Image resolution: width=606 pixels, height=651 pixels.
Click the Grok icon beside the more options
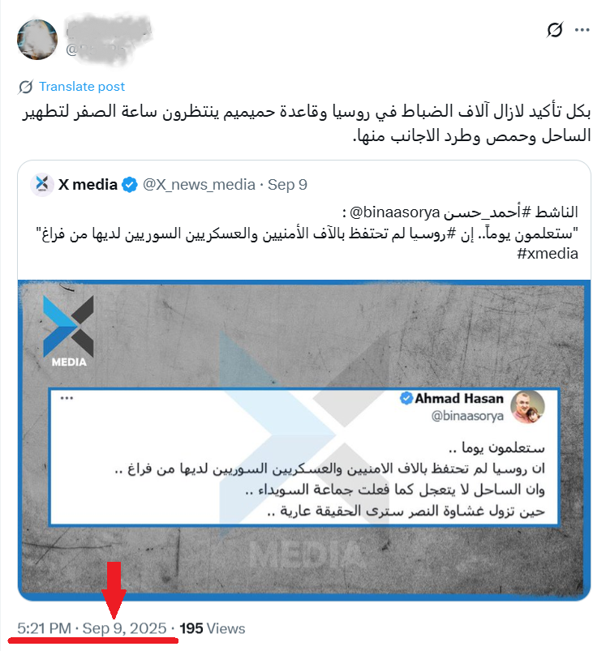pyautogui.click(x=555, y=29)
